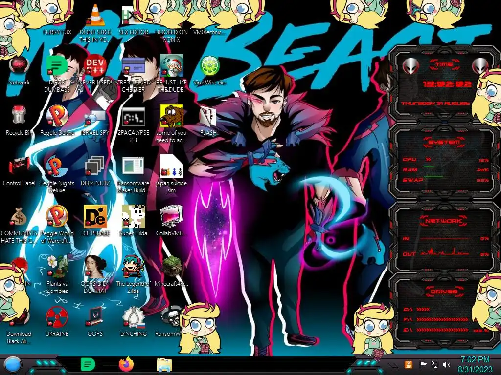Screen dimensions: 501x375
Task: Click the THURSDAY 31 AUGUST date text
Action: click(x=435, y=104)
